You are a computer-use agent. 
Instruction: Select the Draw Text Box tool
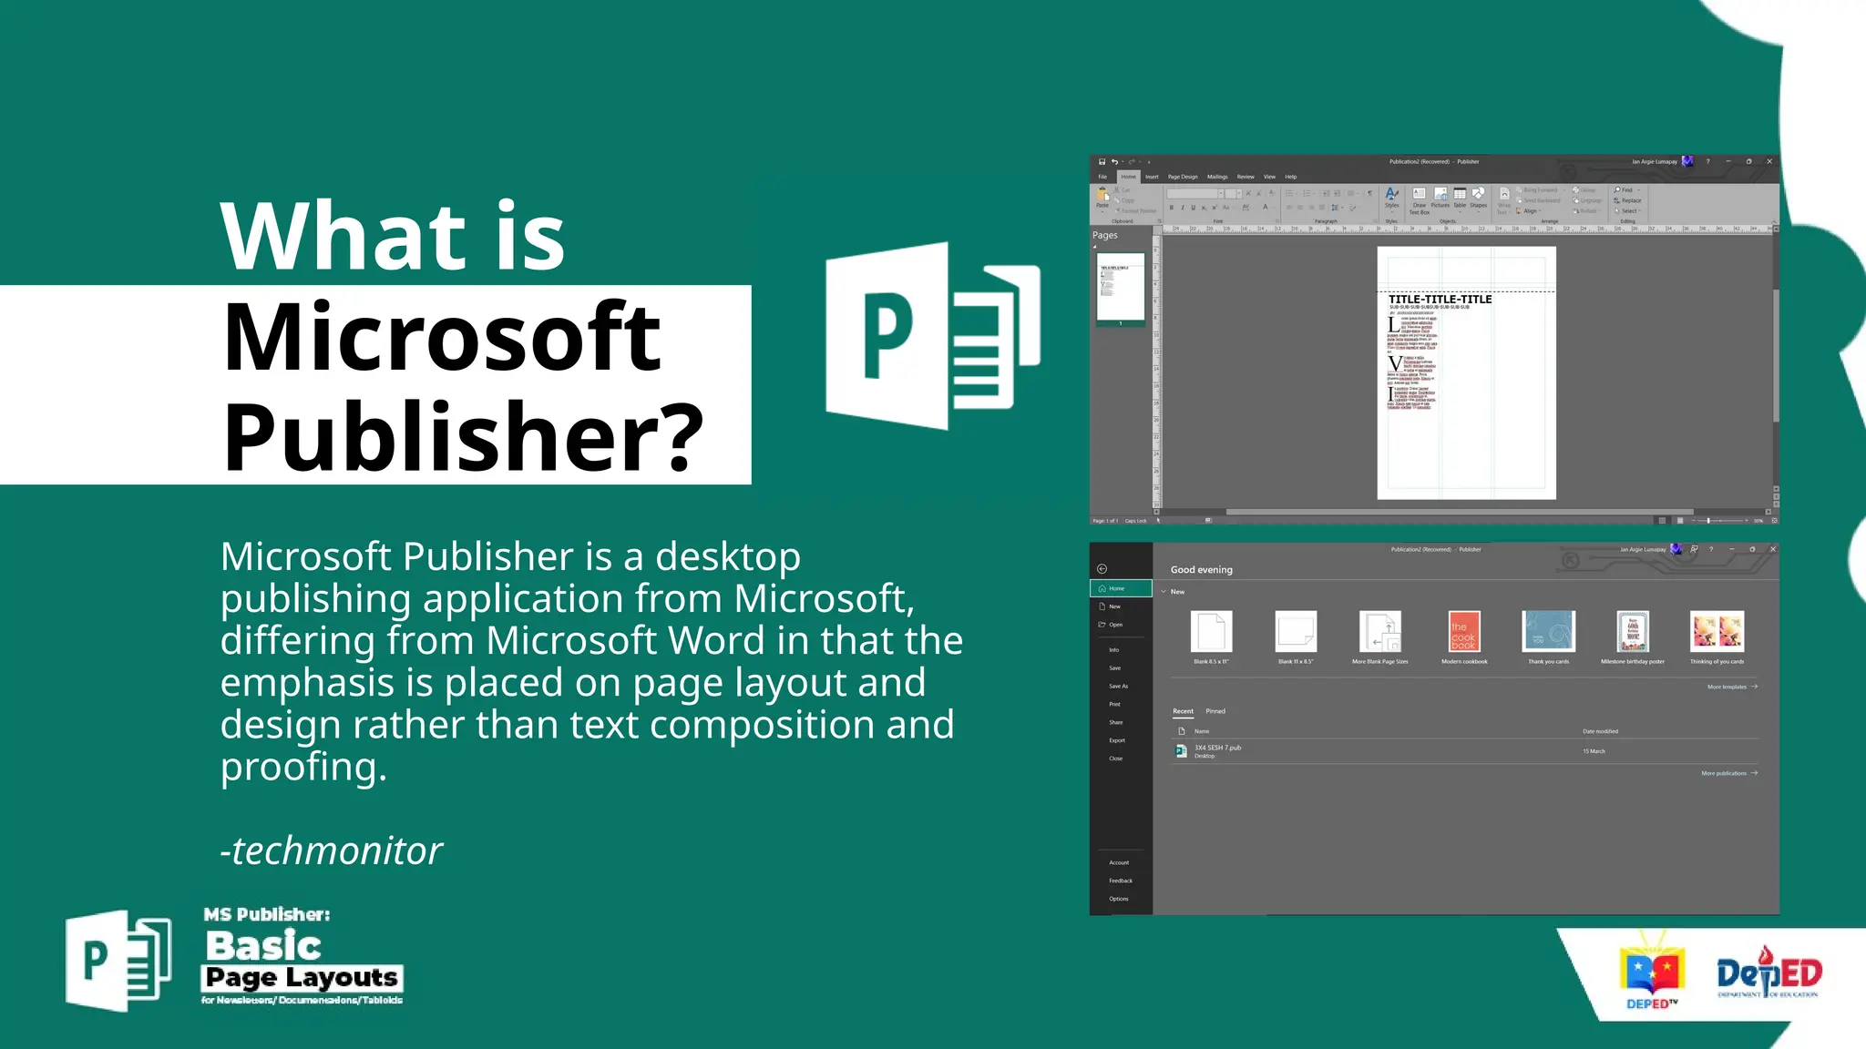tap(1420, 200)
